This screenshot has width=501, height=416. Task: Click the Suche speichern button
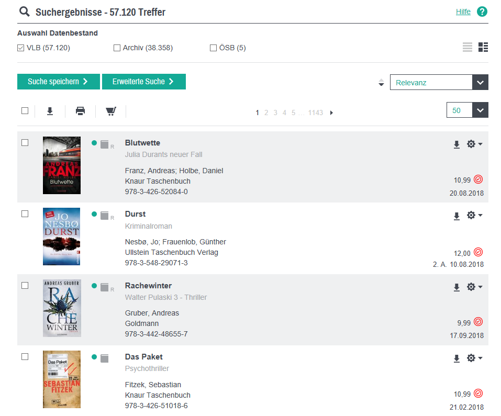pos(58,82)
